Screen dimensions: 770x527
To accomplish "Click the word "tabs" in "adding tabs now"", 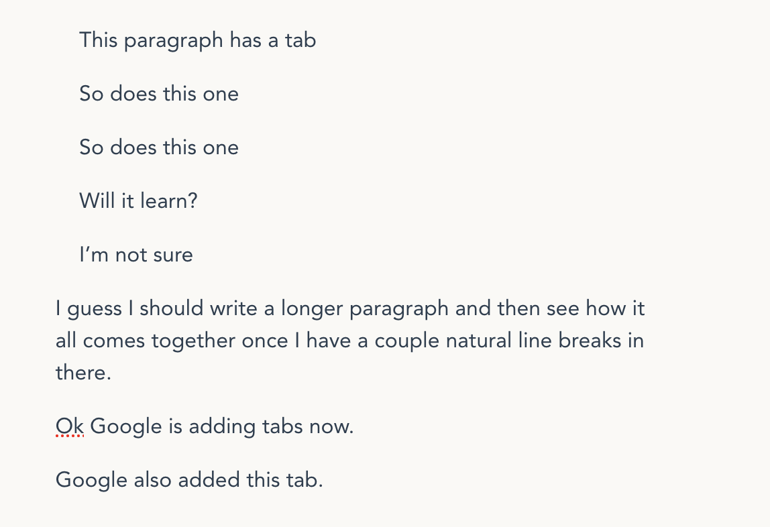I will pyautogui.click(x=282, y=426).
